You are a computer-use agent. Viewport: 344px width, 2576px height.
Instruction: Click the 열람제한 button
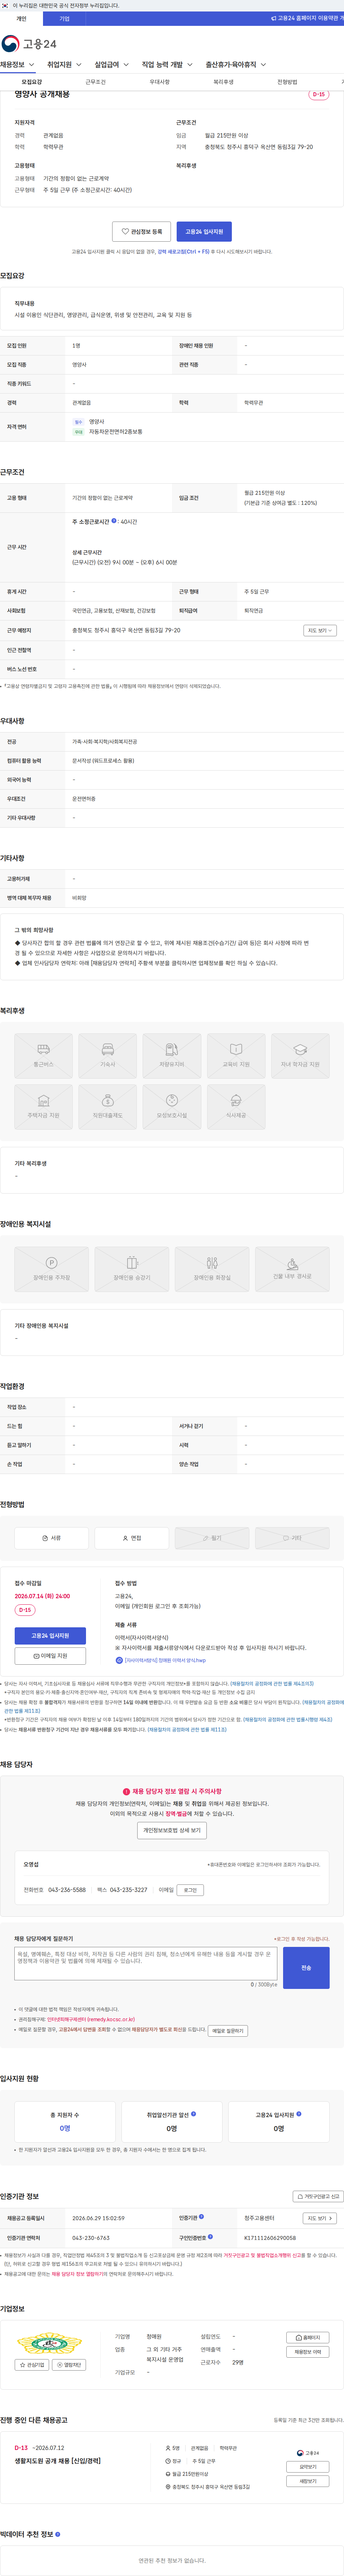pos(69,2365)
